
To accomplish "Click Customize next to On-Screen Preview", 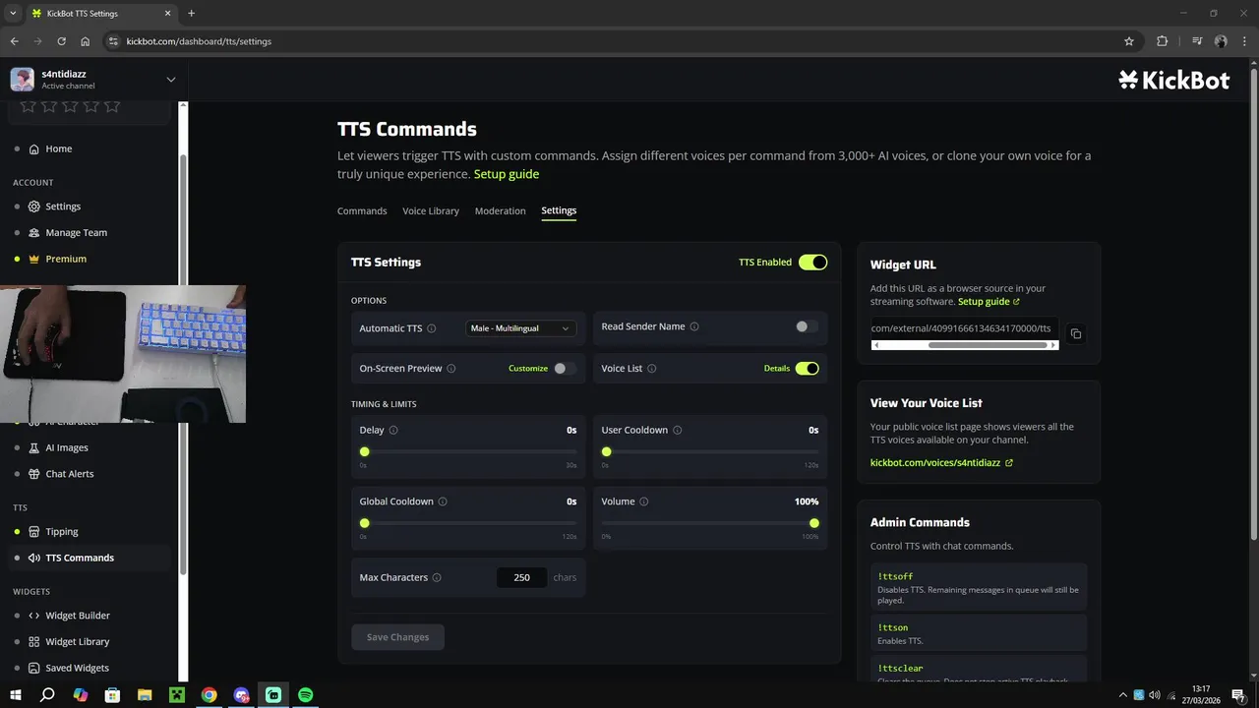I will [528, 369].
